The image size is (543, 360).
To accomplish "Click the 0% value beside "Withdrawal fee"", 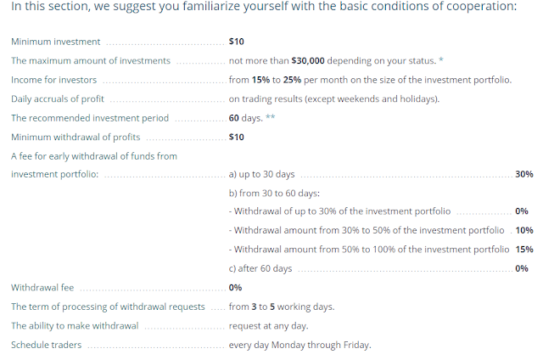I will [236, 288].
